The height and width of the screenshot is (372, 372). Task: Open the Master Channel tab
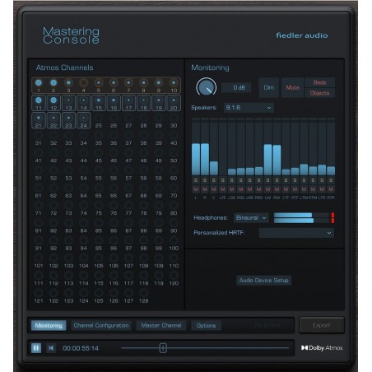pos(161,326)
